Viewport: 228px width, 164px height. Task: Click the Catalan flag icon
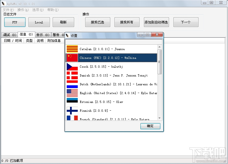pyautogui.click(x=72, y=49)
